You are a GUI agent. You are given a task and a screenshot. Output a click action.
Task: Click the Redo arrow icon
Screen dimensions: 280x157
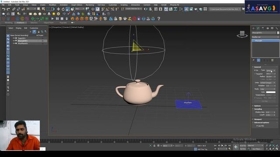(x=8, y=9)
